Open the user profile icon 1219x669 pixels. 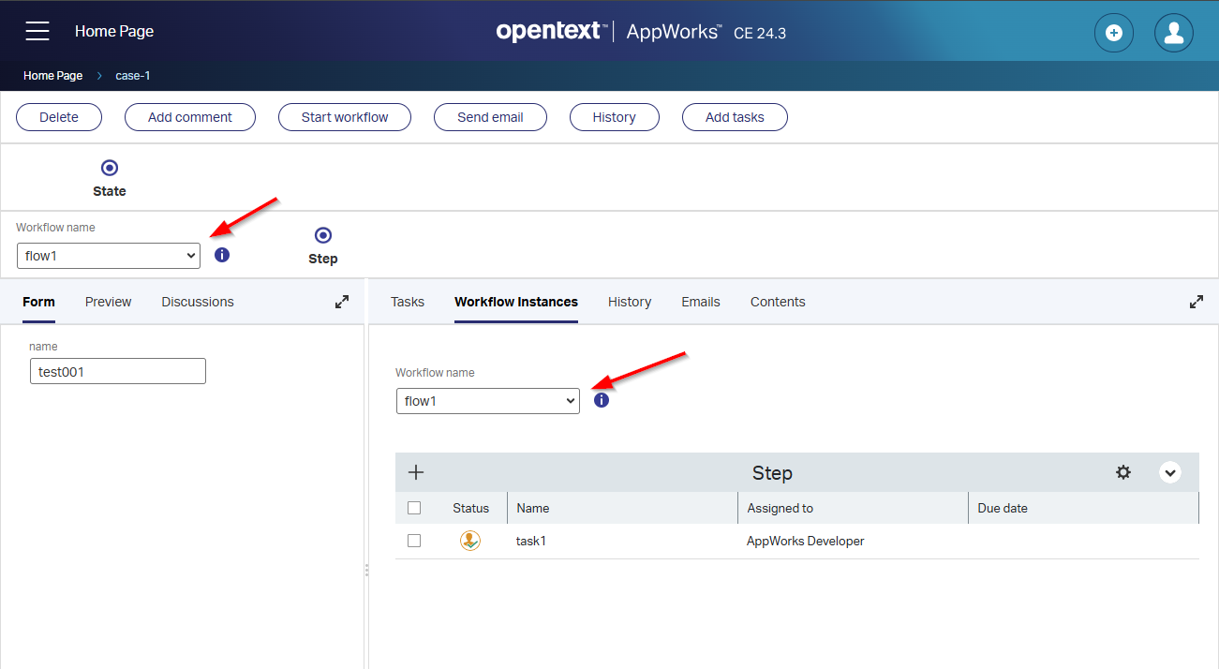coord(1173,33)
